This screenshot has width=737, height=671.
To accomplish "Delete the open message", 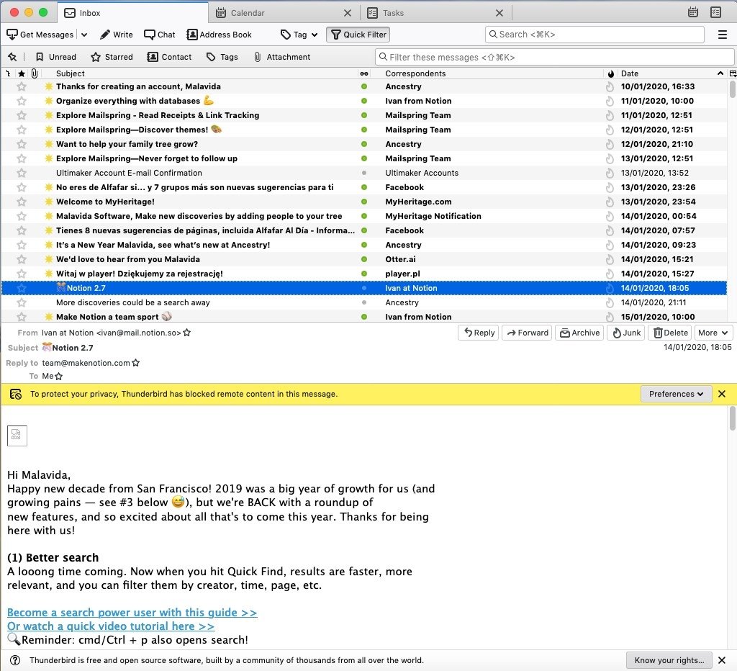I will click(670, 333).
